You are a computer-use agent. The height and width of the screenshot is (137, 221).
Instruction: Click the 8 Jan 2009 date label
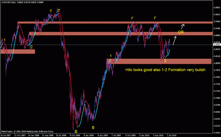(x=89, y=135)
